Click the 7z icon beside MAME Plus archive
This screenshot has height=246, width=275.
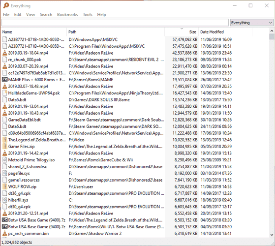click(5, 80)
